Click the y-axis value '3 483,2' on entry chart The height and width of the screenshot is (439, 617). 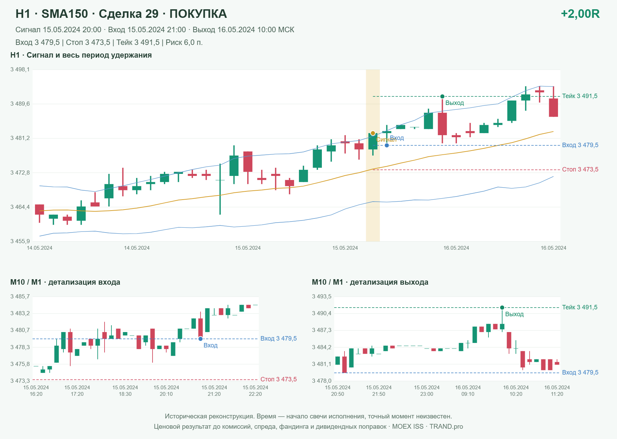pyautogui.click(x=20, y=313)
